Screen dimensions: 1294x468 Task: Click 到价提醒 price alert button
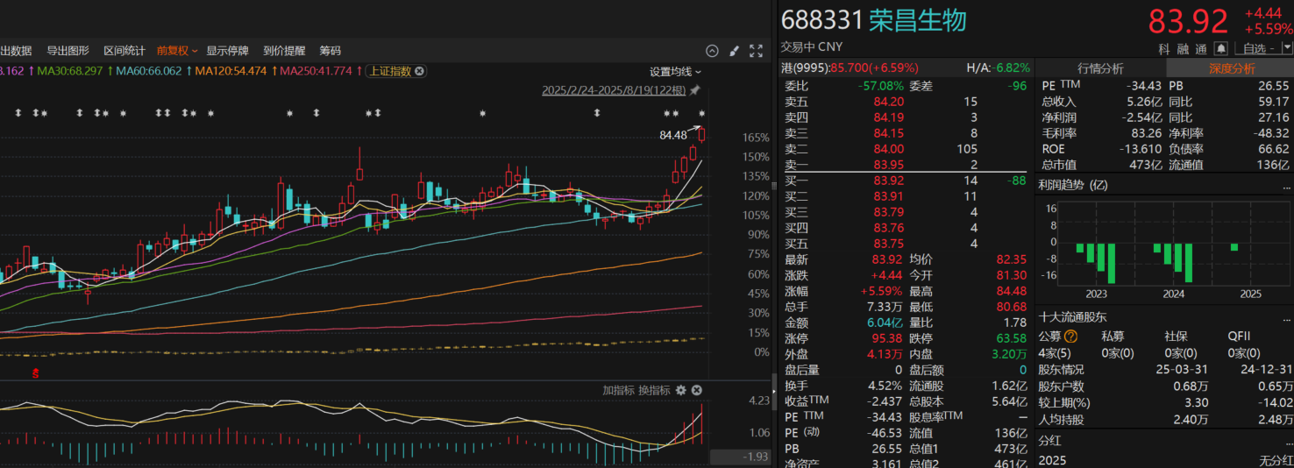pos(284,51)
